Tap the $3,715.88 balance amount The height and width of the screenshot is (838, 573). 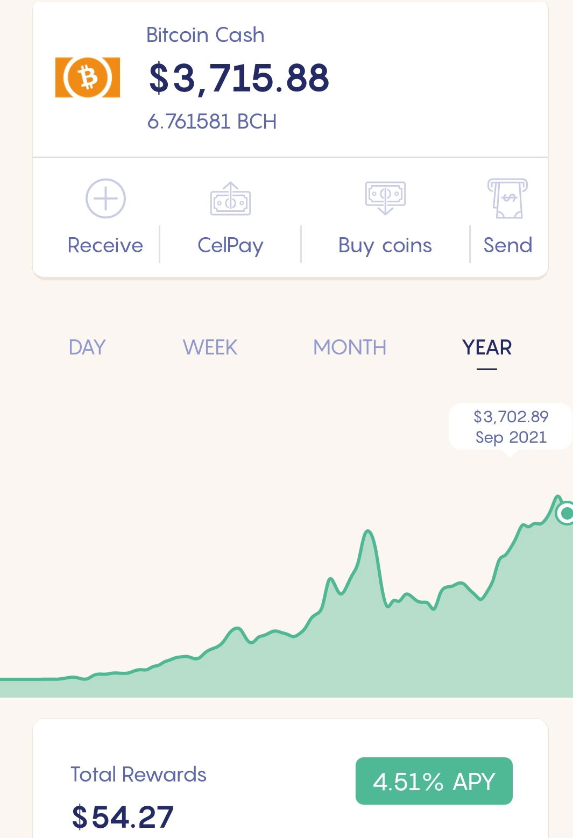(238, 77)
